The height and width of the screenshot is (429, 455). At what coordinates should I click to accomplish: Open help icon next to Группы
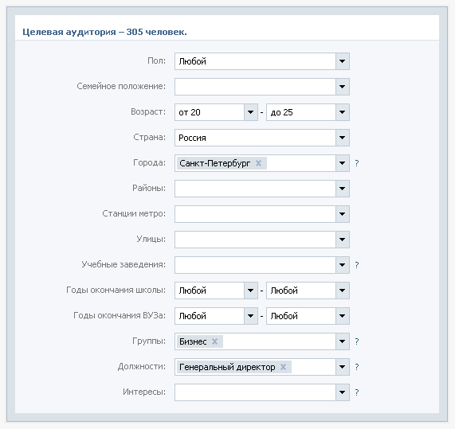coord(357,341)
